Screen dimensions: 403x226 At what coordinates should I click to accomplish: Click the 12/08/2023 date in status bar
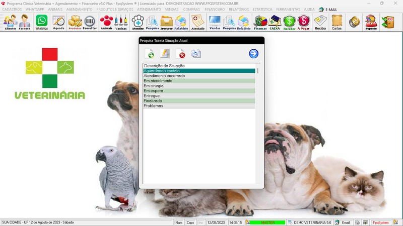(x=216, y=222)
